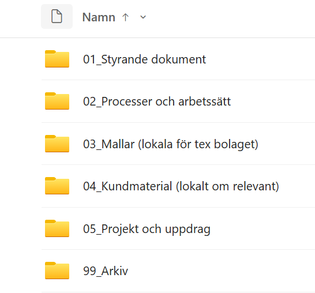The width and height of the screenshot is (315, 293).
Task: Click the ascending sort arrow beside Namn
Action: [x=125, y=17]
